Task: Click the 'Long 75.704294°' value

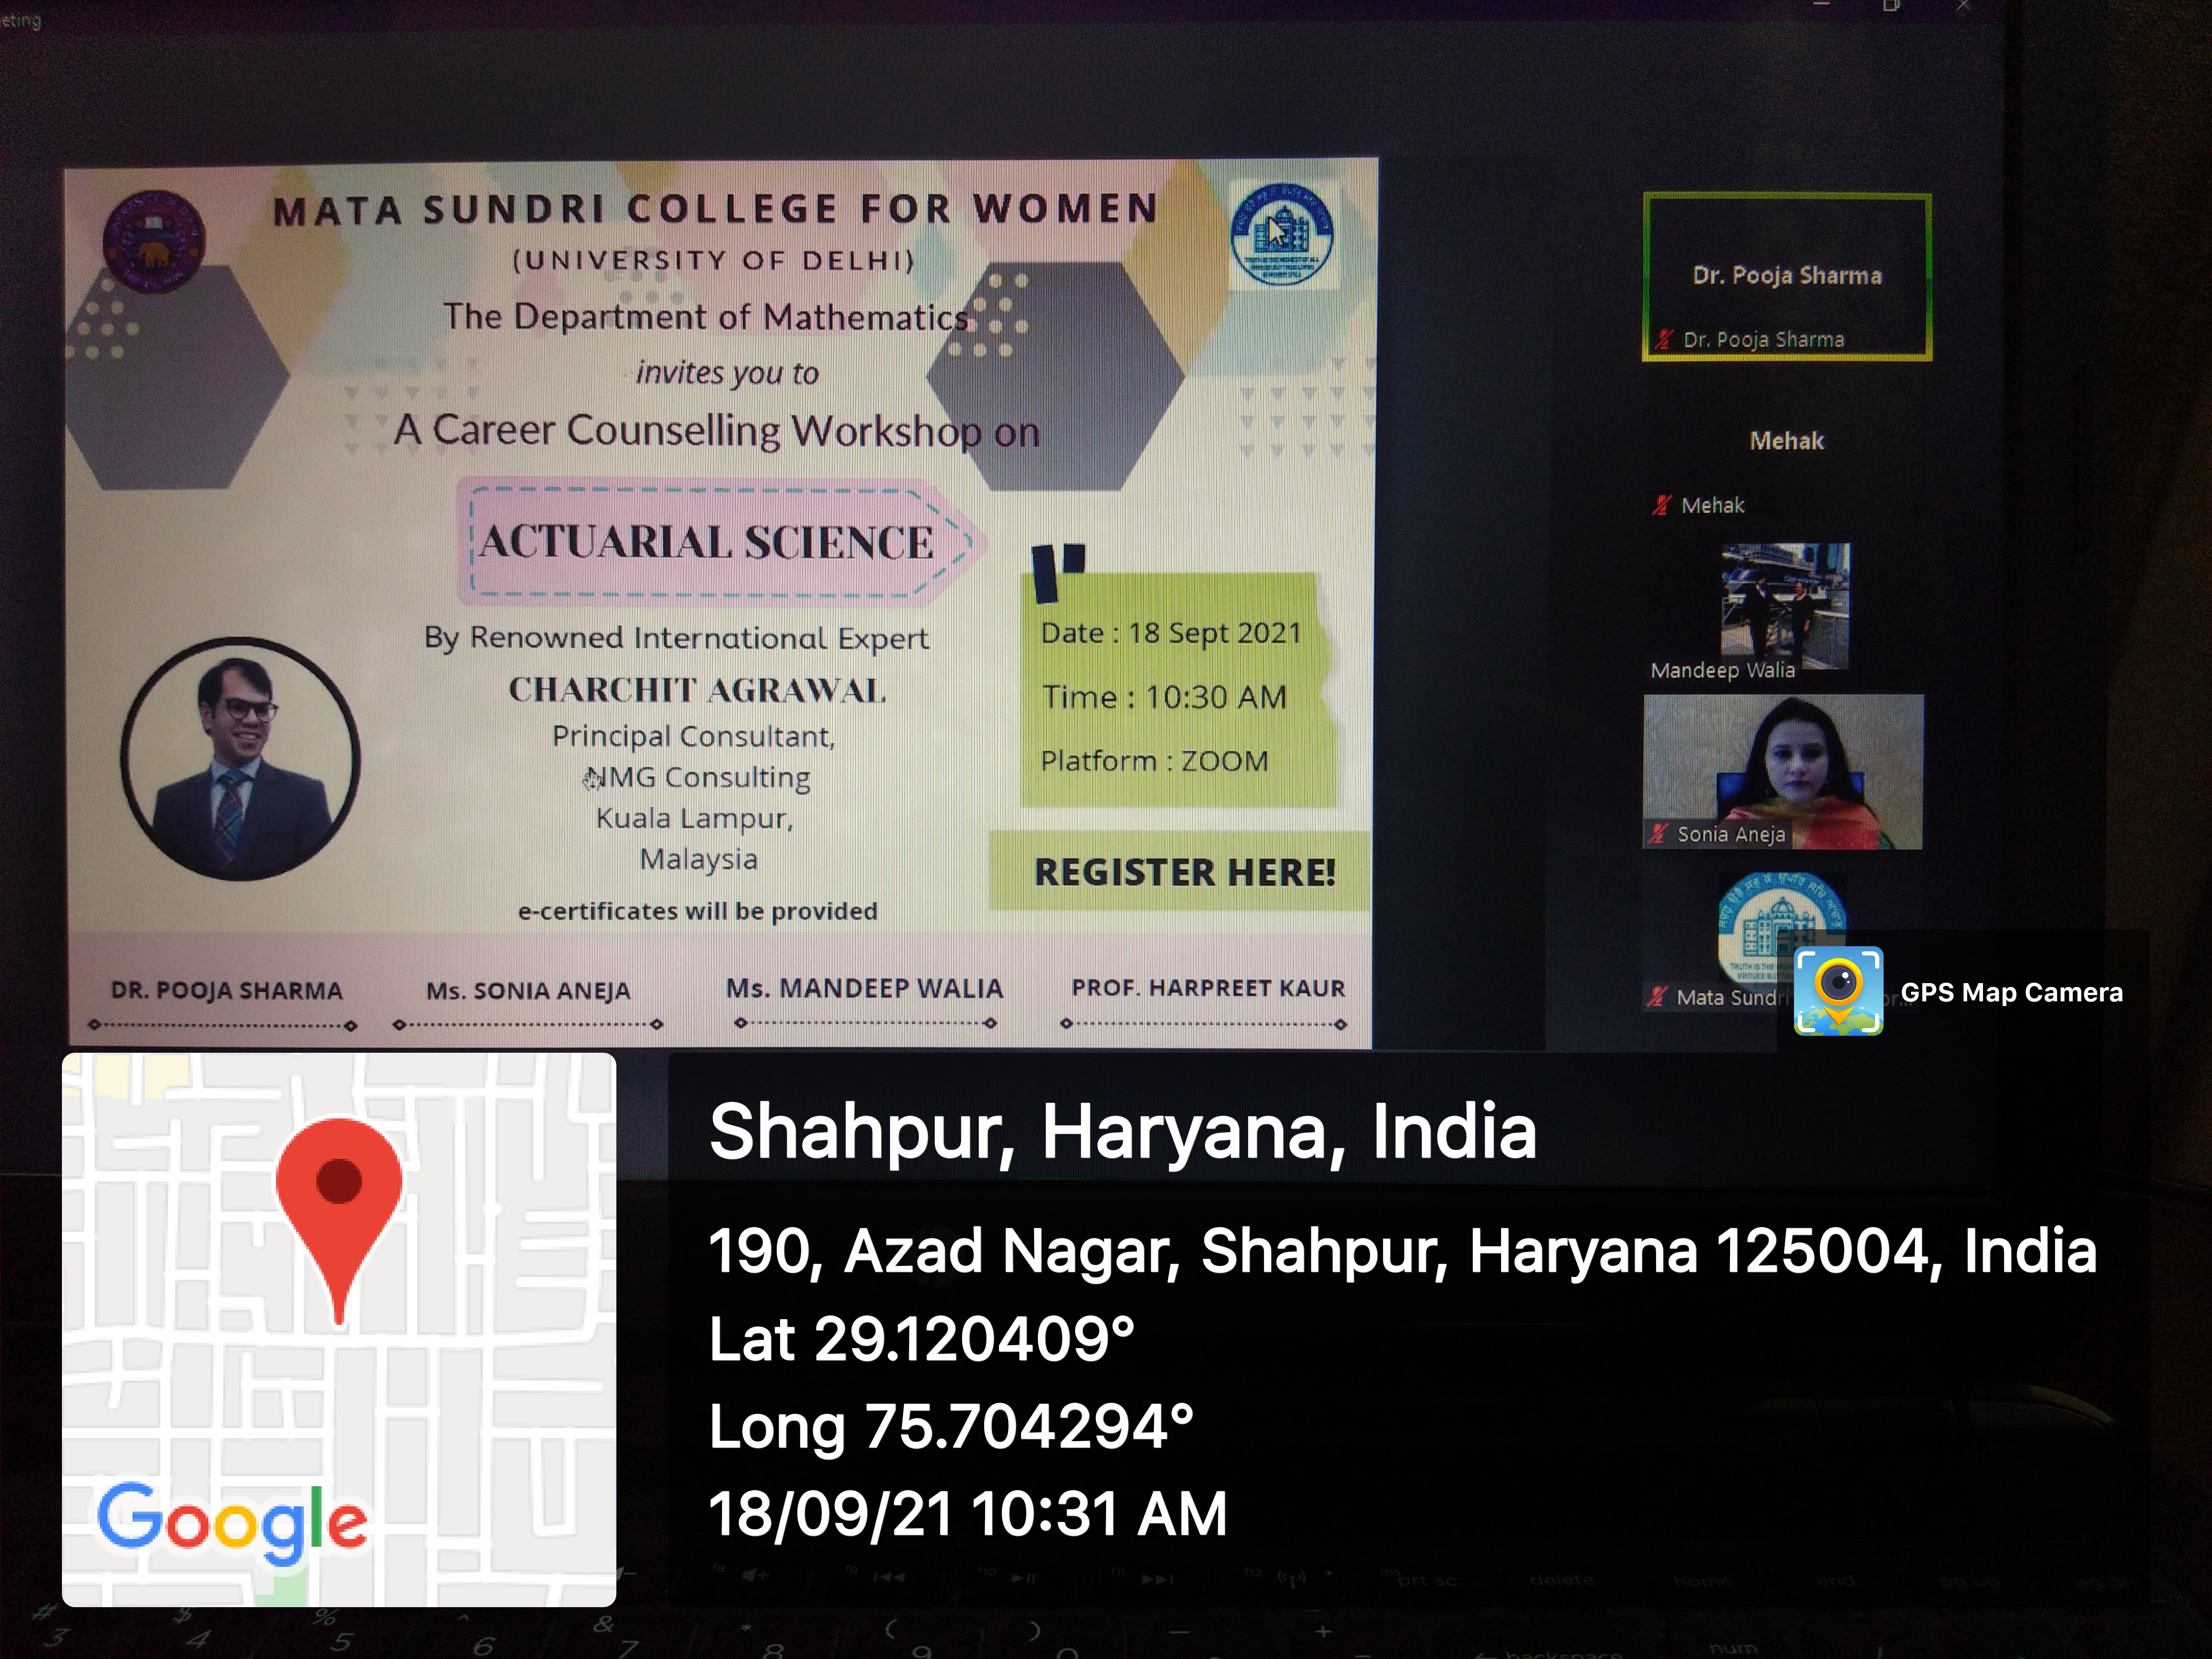Action: [951, 1426]
